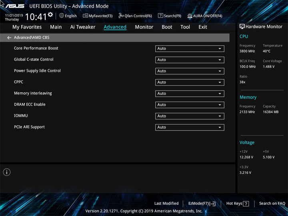This screenshot has height=216, width=288.
Task: Expand DRAM ECC Enable dropdown
Action: click(190, 105)
